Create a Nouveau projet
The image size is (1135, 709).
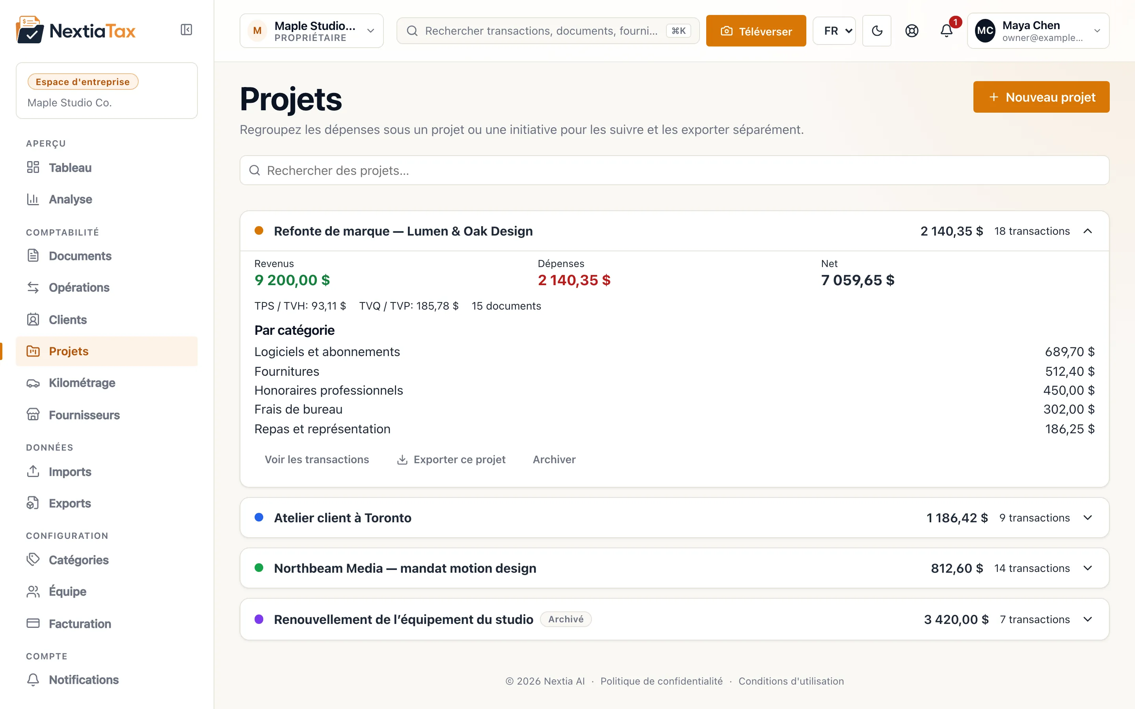coord(1041,97)
